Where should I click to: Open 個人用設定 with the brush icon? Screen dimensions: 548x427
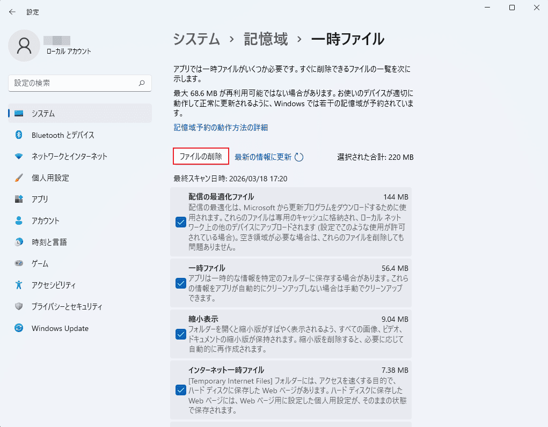tap(19, 178)
